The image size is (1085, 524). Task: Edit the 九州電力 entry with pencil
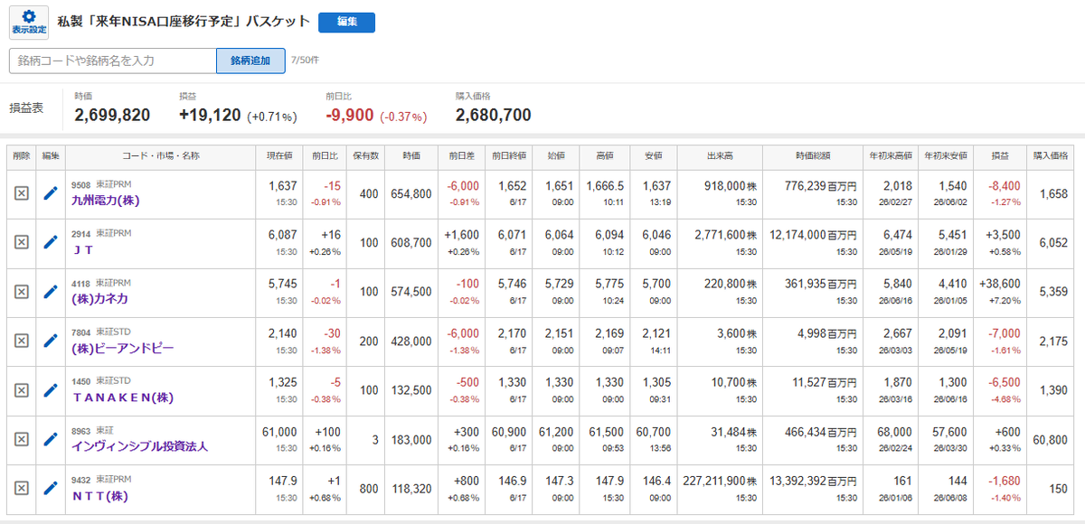tap(51, 194)
